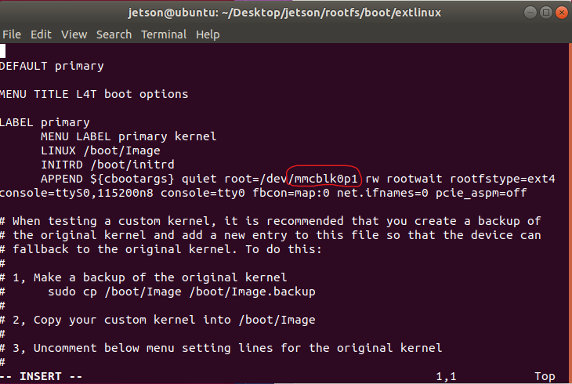The width and height of the screenshot is (572, 384).
Task: Place cursor on LINUX /boot/Image line
Action: coord(100,150)
